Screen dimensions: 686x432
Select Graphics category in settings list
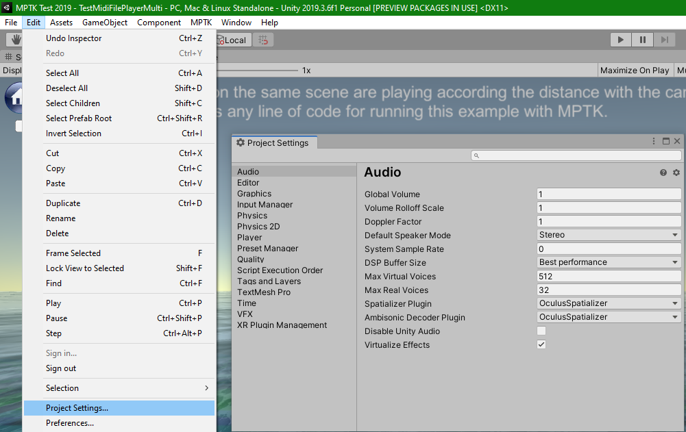[x=295, y=194]
